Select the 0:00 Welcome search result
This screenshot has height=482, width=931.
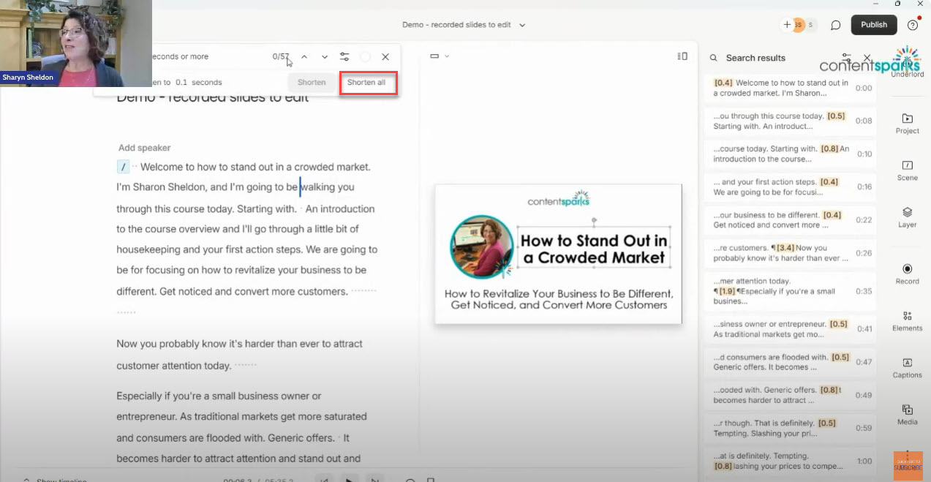[x=790, y=88]
